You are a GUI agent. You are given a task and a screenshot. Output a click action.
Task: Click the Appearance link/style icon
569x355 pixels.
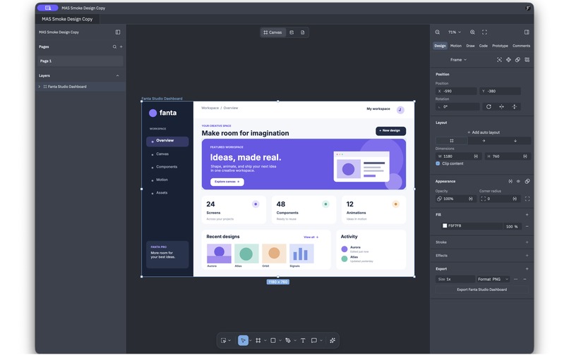coord(527,182)
